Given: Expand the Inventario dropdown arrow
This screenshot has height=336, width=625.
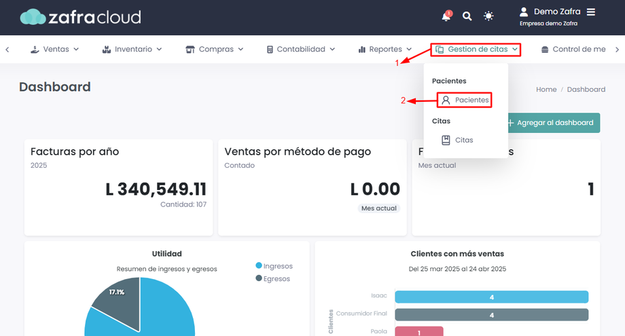Looking at the screenshot, I should [159, 50].
